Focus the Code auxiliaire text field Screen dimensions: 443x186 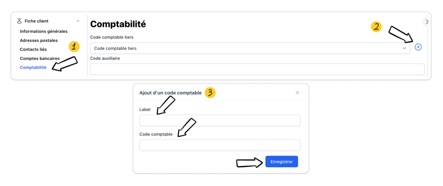point(257,69)
